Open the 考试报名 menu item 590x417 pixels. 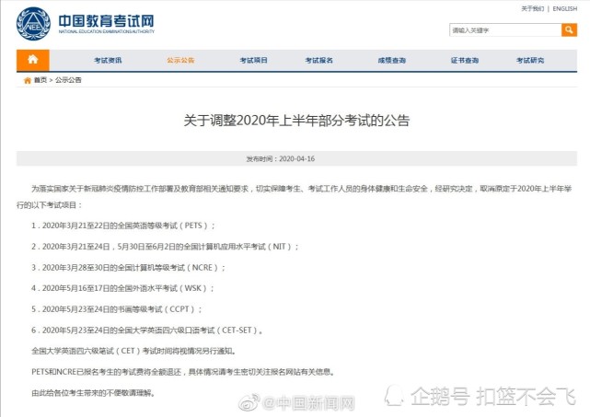tap(319, 60)
